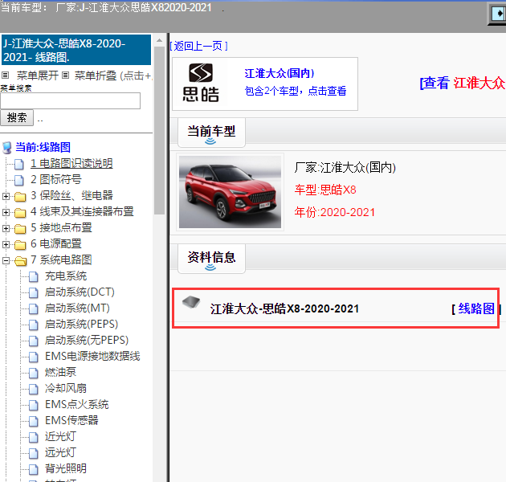
Task: Click the 当前:线路图 root computer icon
Action: pyautogui.click(x=7, y=148)
